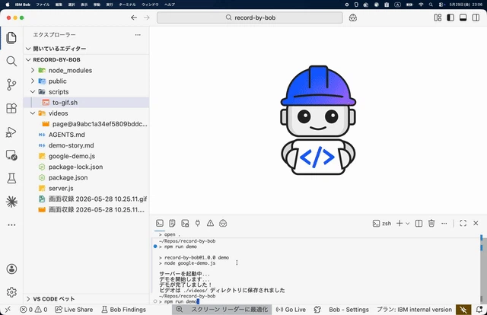Switch to the Bob robot panel tab icon

tap(223, 224)
